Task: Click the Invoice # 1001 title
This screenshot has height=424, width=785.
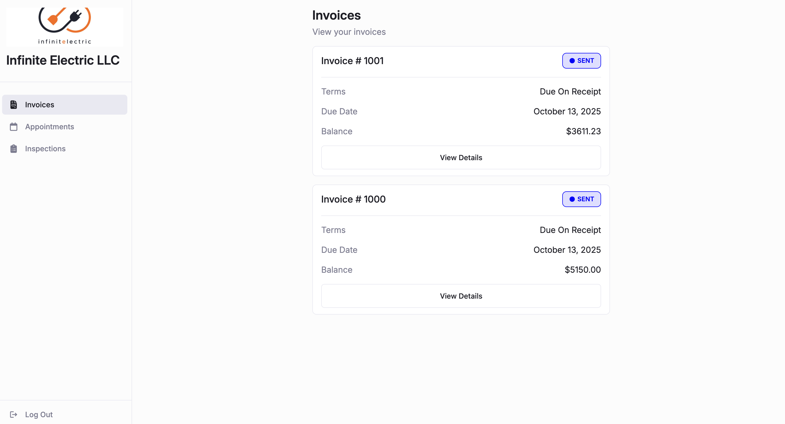Action: [x=352, y=61]
